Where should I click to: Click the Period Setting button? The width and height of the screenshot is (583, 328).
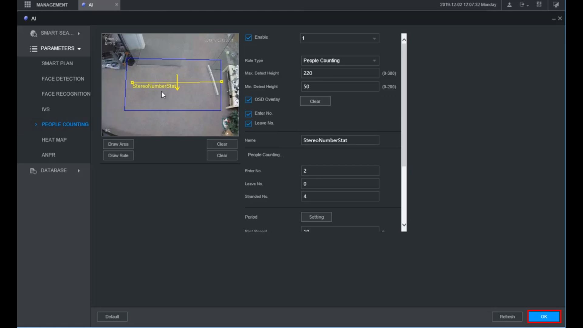pos(316,217)
